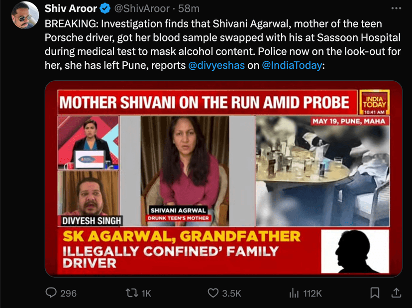View tweet analytics bar chart icon
Screen dimensions: 412x308
pyautogui.click(x=294, y=293)
